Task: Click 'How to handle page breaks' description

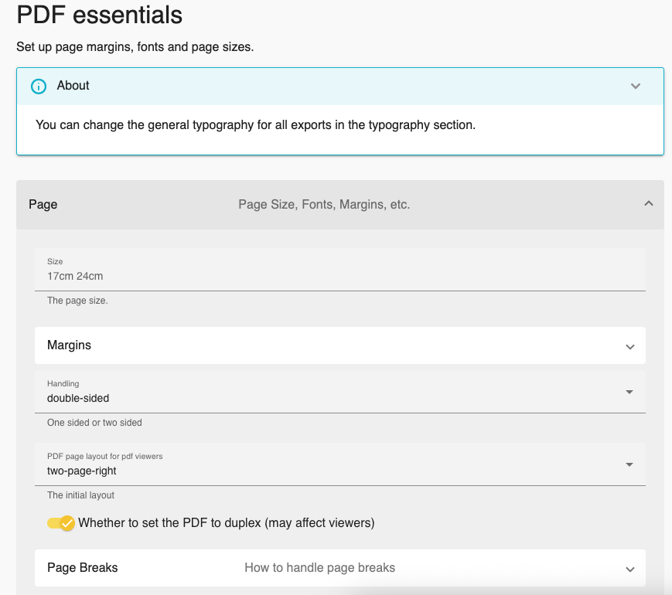Action: [x=319, y=568]
